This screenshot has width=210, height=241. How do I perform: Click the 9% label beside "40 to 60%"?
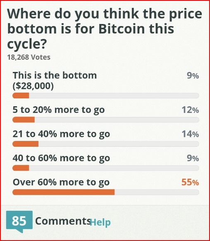click(193, 158)
